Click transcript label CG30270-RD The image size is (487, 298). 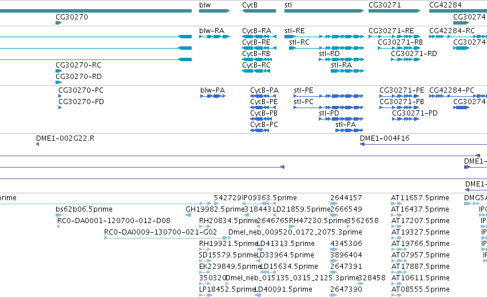[78, 77]
